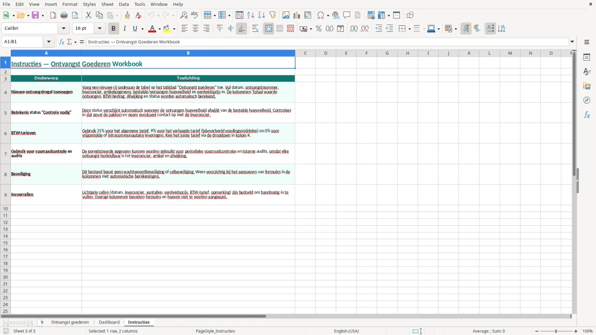Click Export as PDF icon
This screenshot has width=596, height=335.
click(x=53, y=15)
